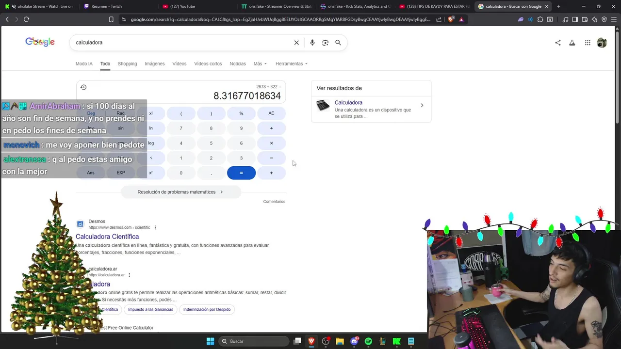The image size is (621, 349).
Task: Switch to the Modo IA tab
Action: click(x=84, y=63)
